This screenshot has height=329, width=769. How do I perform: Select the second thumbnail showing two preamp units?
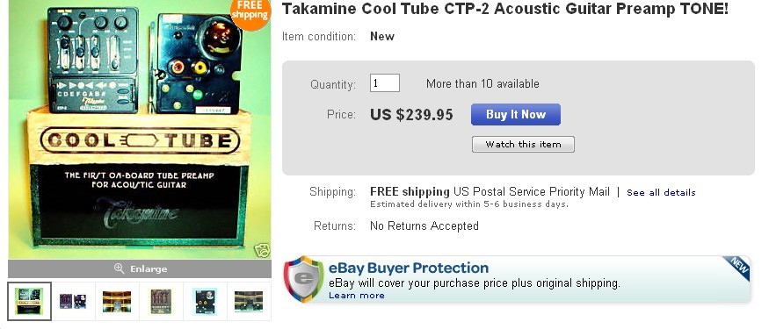click(x=73, y=301)
